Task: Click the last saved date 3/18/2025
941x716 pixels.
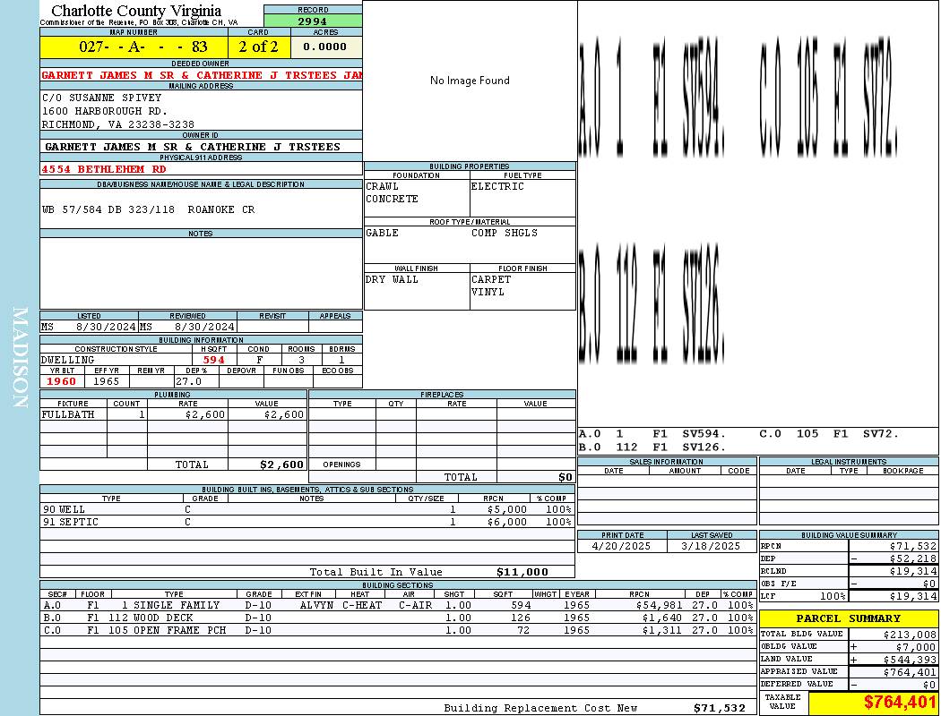Action: point(711,547)
